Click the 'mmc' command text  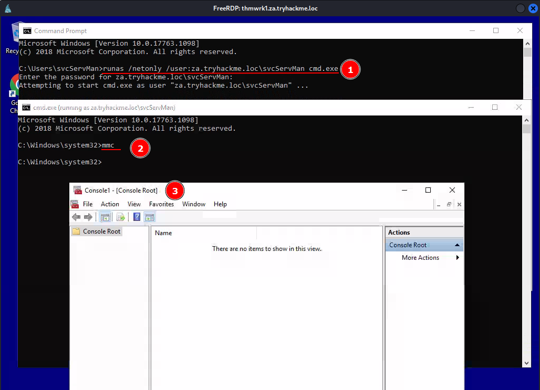[108, 145]
